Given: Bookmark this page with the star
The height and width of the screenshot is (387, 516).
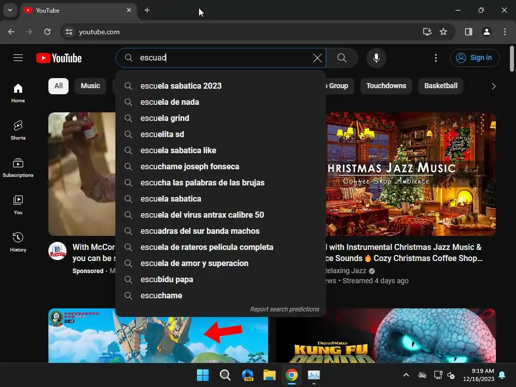Looking at the screenshot, I should pyautogui.click(x=443, y=32).
